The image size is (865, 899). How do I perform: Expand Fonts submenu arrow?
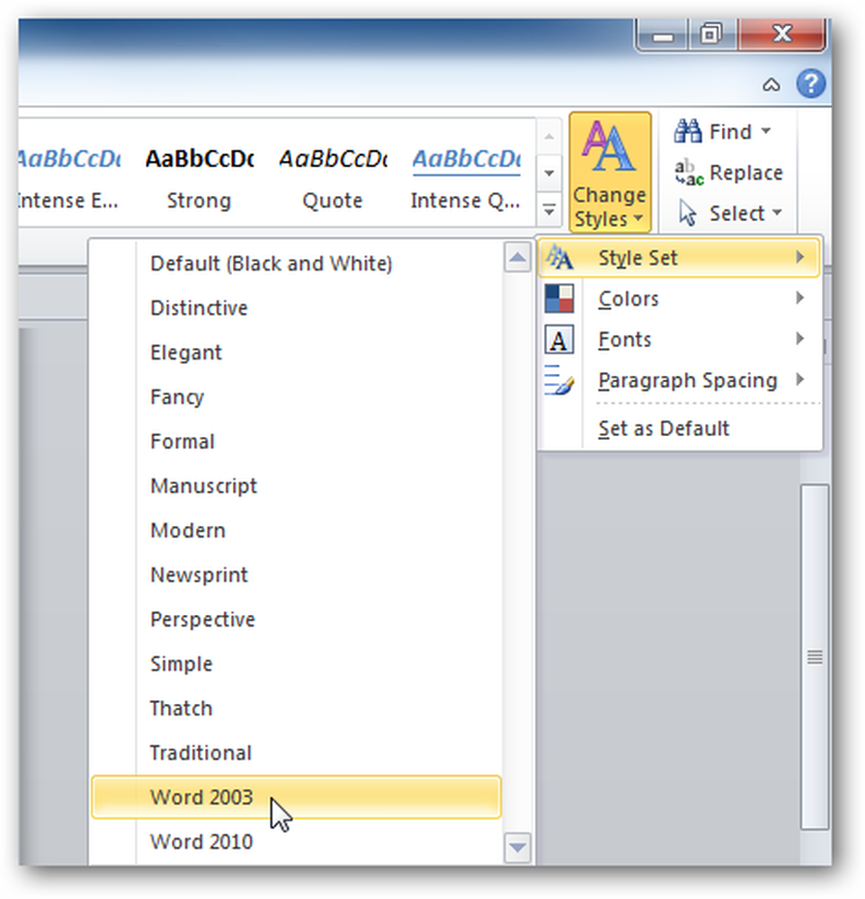click(800, 339)
